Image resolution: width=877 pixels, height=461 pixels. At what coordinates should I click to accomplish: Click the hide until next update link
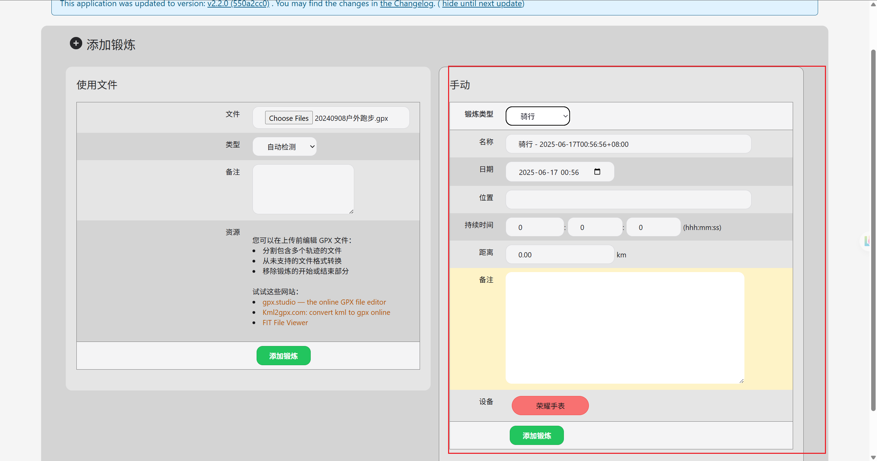click(482, 4)
